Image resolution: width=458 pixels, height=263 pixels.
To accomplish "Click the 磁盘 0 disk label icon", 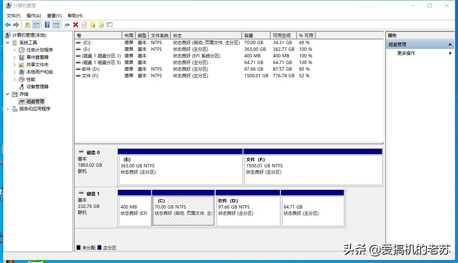I will [81, 152].
